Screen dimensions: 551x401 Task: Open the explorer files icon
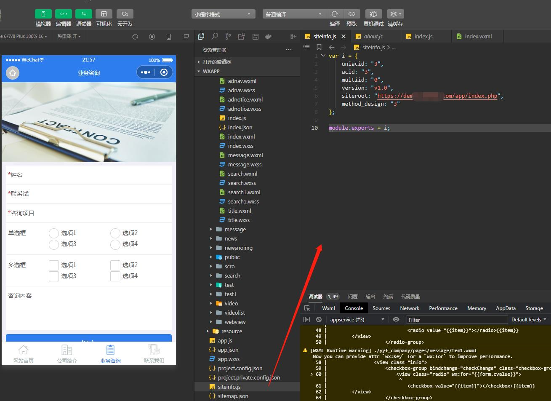click(x=201, y=36)
